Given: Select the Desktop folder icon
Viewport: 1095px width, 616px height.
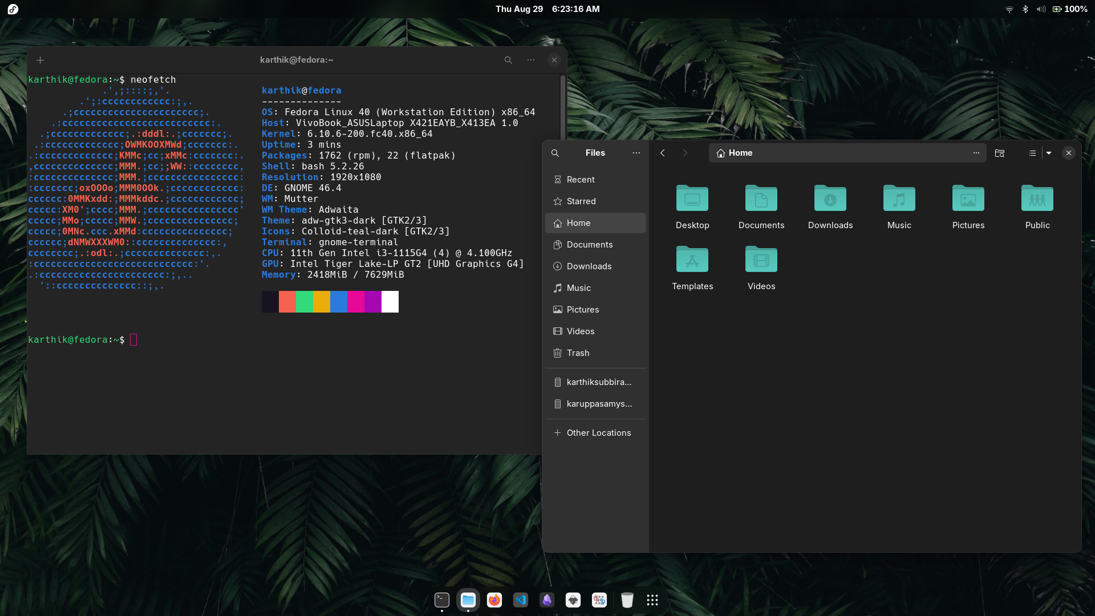Looking at the screenshot, I should 692,198.
